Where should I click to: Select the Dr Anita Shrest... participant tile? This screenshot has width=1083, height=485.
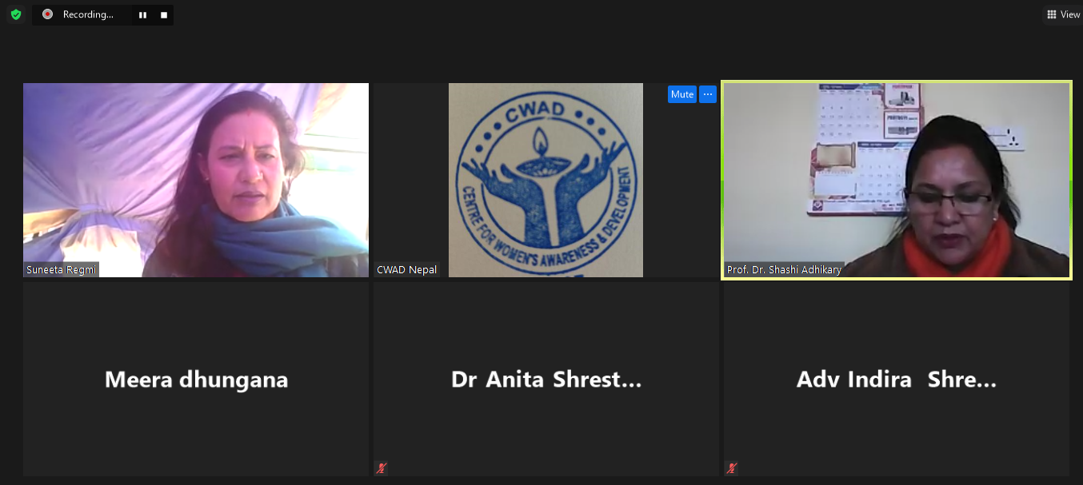point(545,379)
